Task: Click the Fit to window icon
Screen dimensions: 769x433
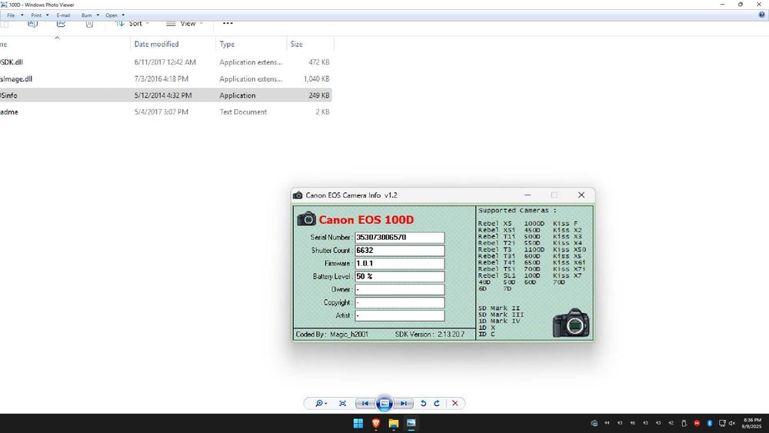Action: click(x=342, y=403)
